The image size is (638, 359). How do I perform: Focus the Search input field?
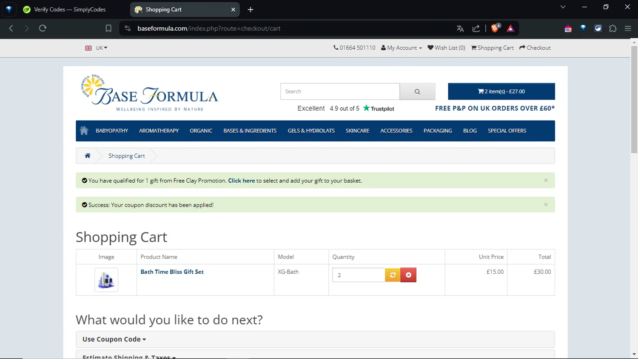tap(340, 92)
